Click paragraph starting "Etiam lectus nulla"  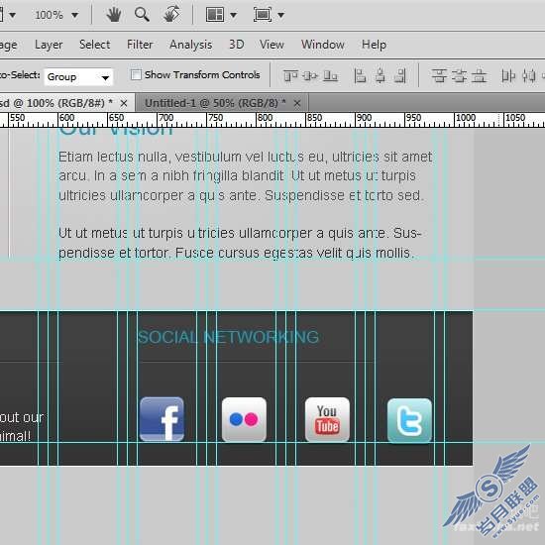pos(246,175)
